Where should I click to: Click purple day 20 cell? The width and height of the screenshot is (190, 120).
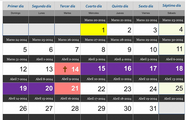click(x=41, y=88)
